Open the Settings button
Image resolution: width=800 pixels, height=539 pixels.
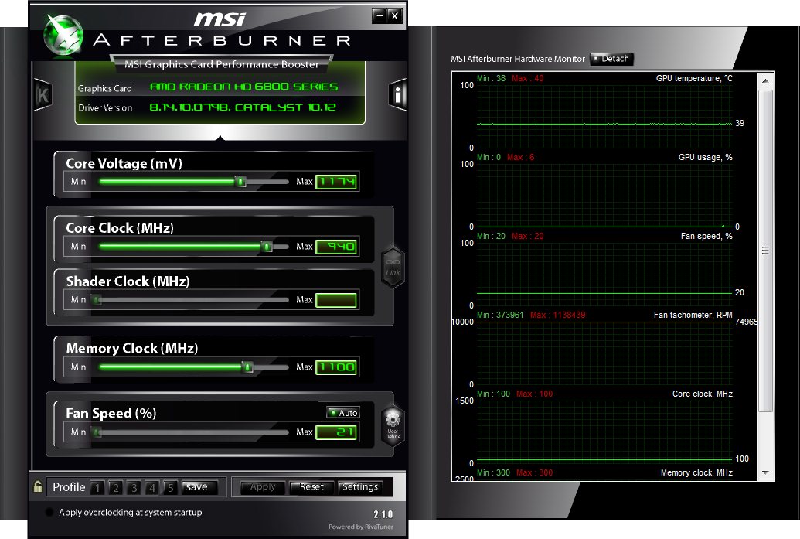(360, 487)
